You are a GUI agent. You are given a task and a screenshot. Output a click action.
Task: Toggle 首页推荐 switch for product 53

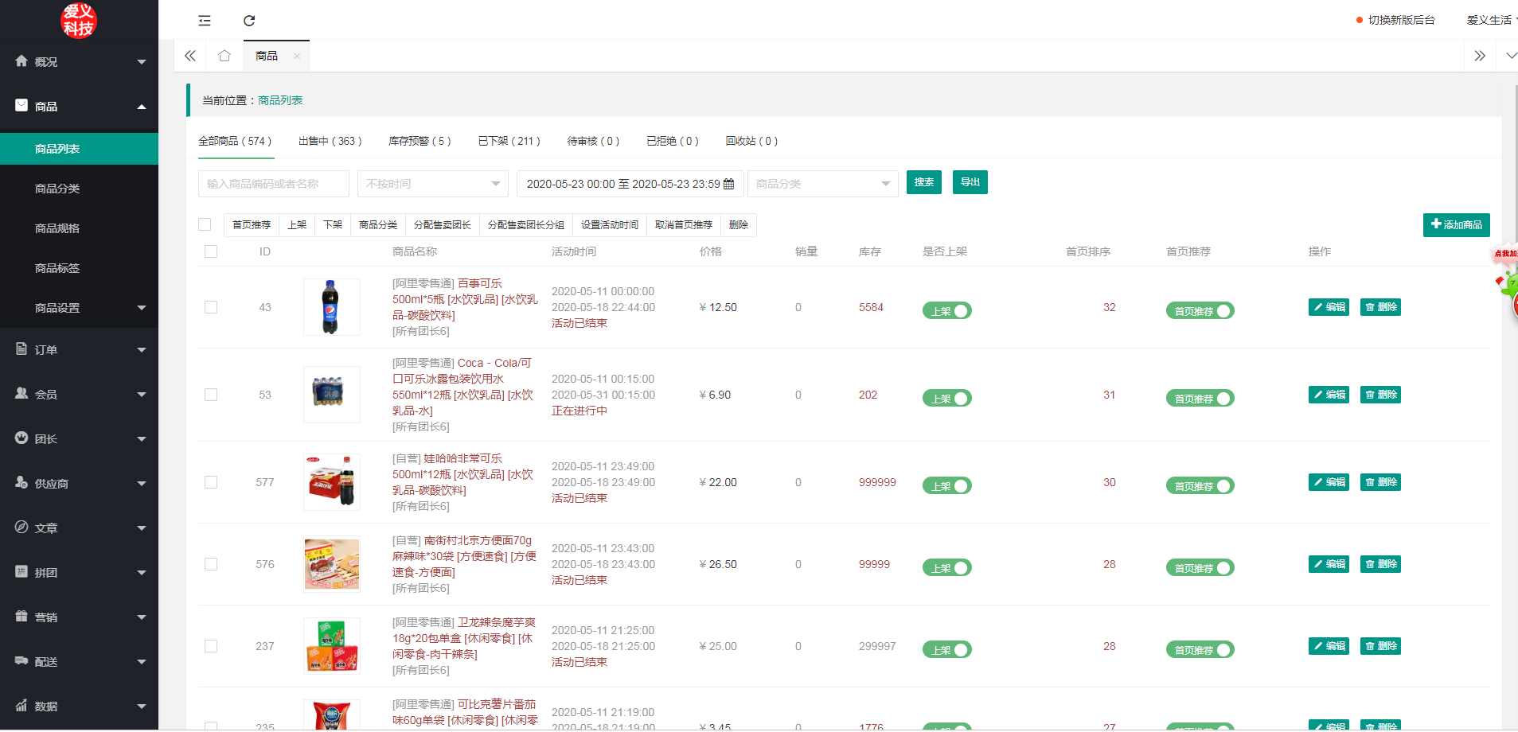(x=1200, y=399)
